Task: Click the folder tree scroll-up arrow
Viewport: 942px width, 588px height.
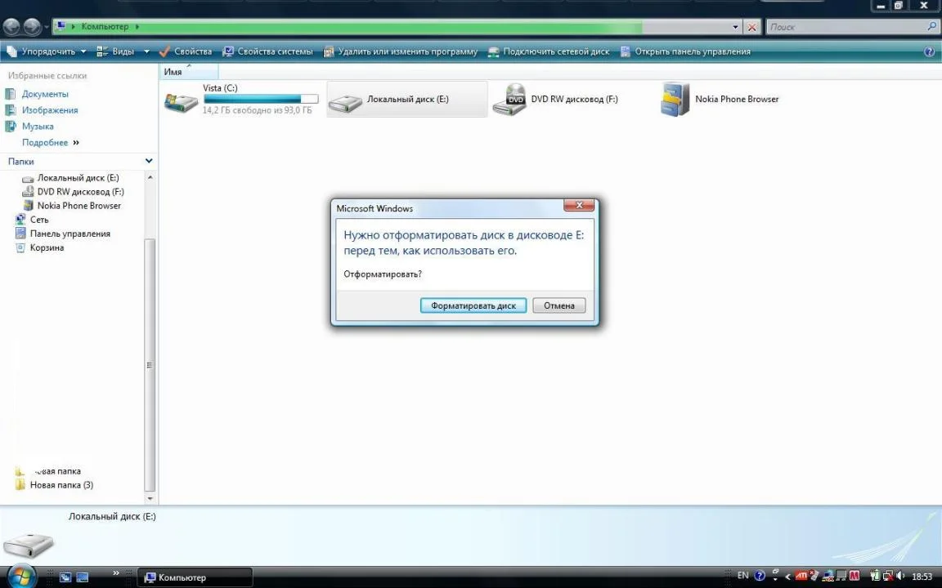Action: [x=150, y=177]
